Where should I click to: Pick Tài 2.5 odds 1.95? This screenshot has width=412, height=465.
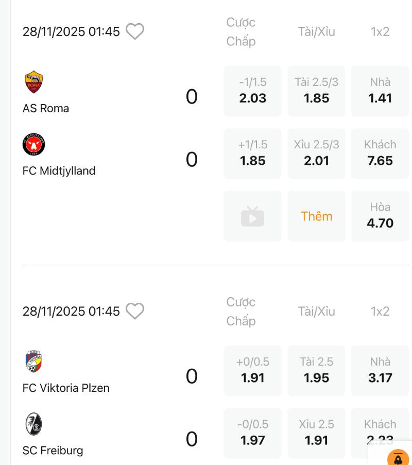click(x=316, y=371)
